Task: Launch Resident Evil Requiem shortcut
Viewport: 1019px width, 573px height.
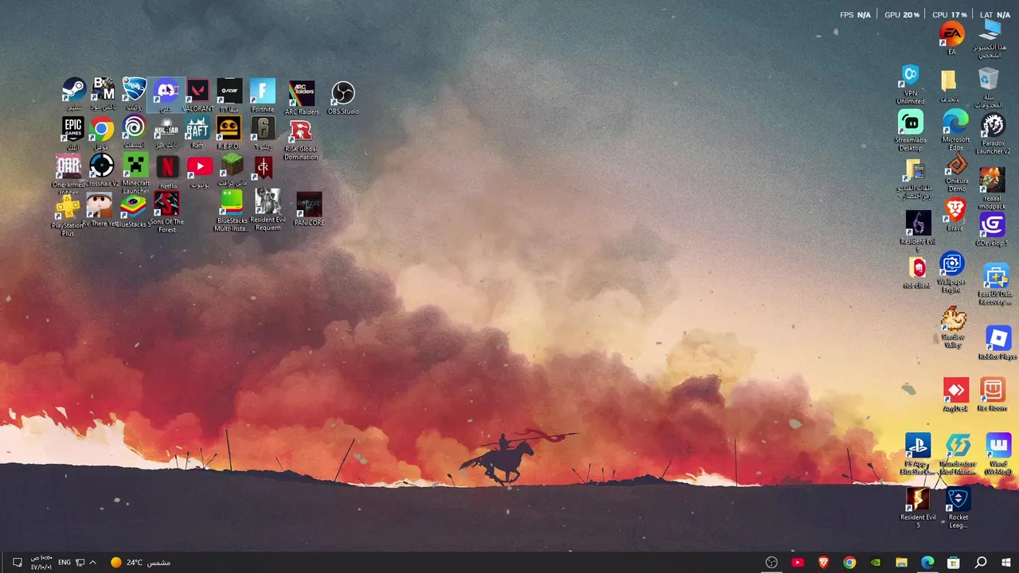Action: (267, 210)
